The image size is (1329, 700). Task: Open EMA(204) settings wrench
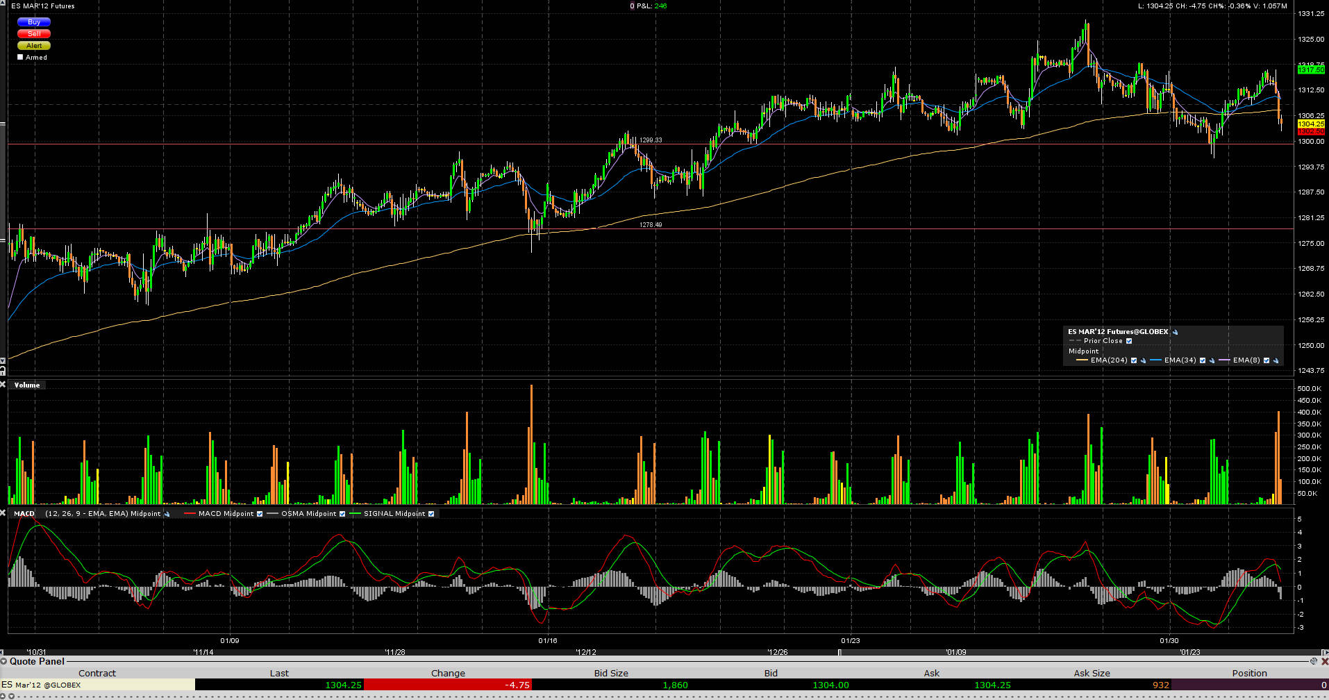(1143, 360)
